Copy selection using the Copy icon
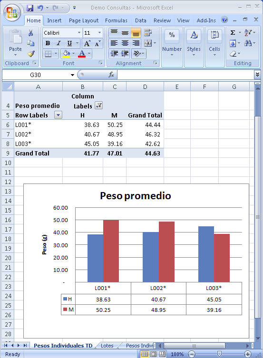 tap(30, 43)
